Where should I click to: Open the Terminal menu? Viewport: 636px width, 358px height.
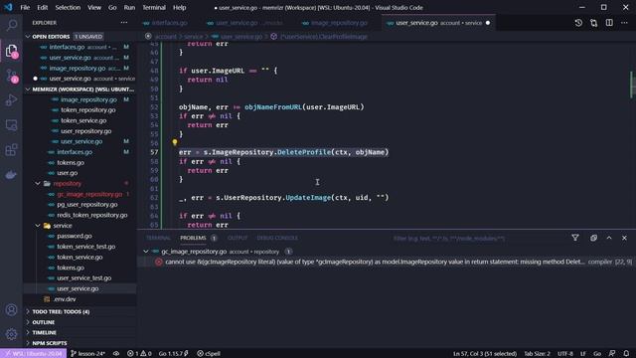pos(154,7)
